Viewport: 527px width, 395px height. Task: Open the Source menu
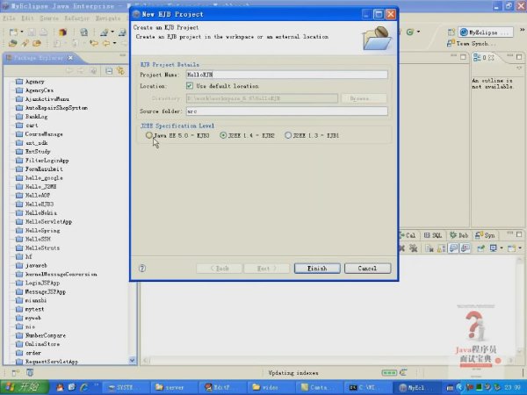[49, 18]
